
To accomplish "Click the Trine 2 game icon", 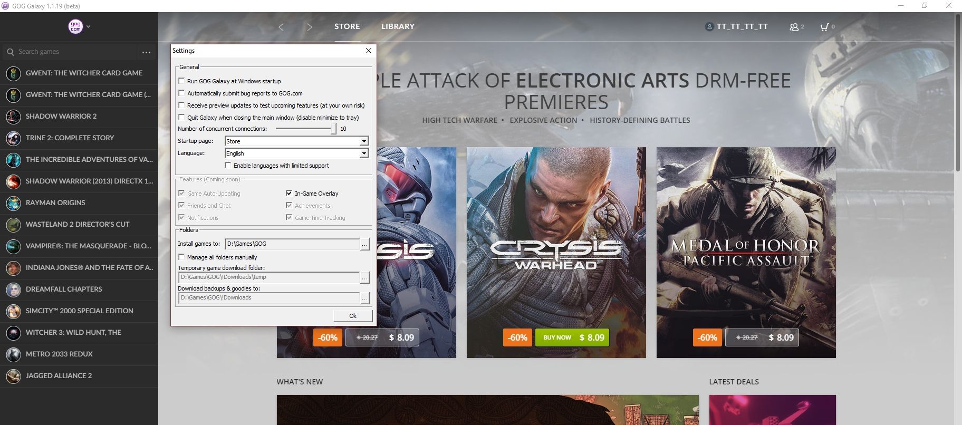I will click(x=13, y=138).
